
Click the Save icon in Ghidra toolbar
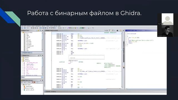coord(22,28)
